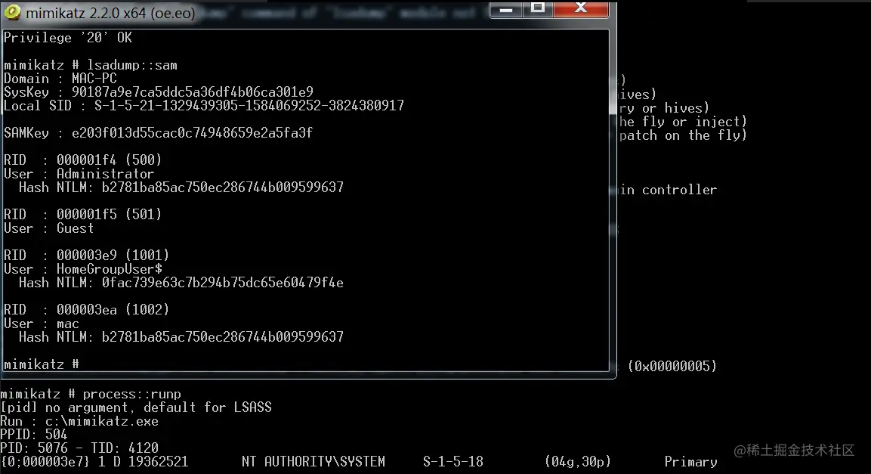Select the SID 'S-1-5-18' in background console
This screenshot has height=474, width=871.
[453, 462]
